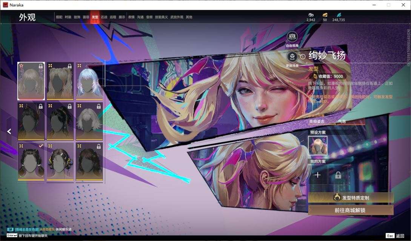The image size is (411, 241).
Task: Click the 按下回车键开始聊天 chat hint
Action: [33, 235]
